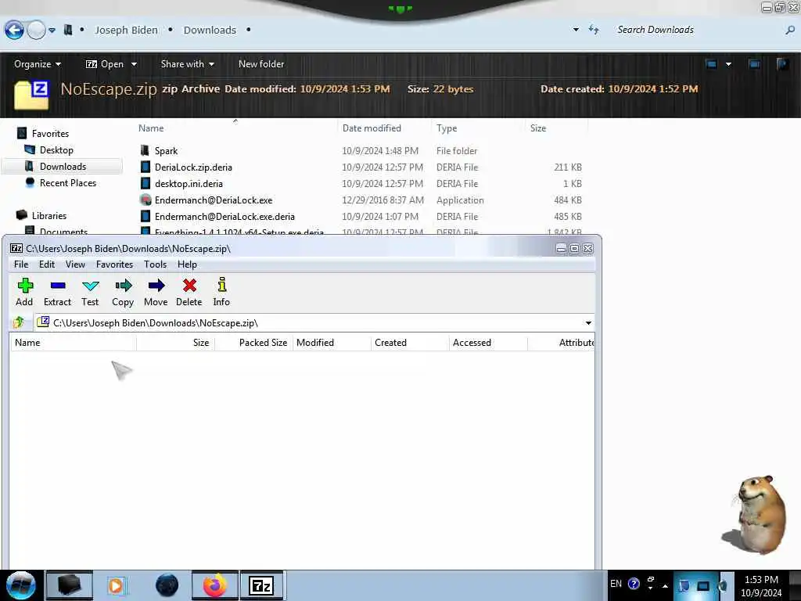Sort Explorer by Date modified column
This screenshot has height=601, width=801.
tap(383, 128)
